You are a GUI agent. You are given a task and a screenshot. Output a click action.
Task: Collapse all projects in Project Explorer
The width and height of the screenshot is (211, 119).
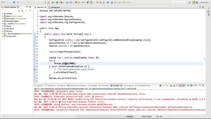19,11
